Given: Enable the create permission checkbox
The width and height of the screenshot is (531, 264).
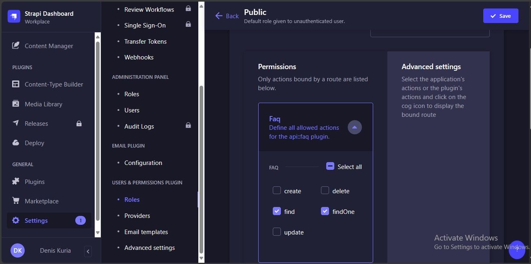Looking at the screenshot, I should (x=277, y=190).
